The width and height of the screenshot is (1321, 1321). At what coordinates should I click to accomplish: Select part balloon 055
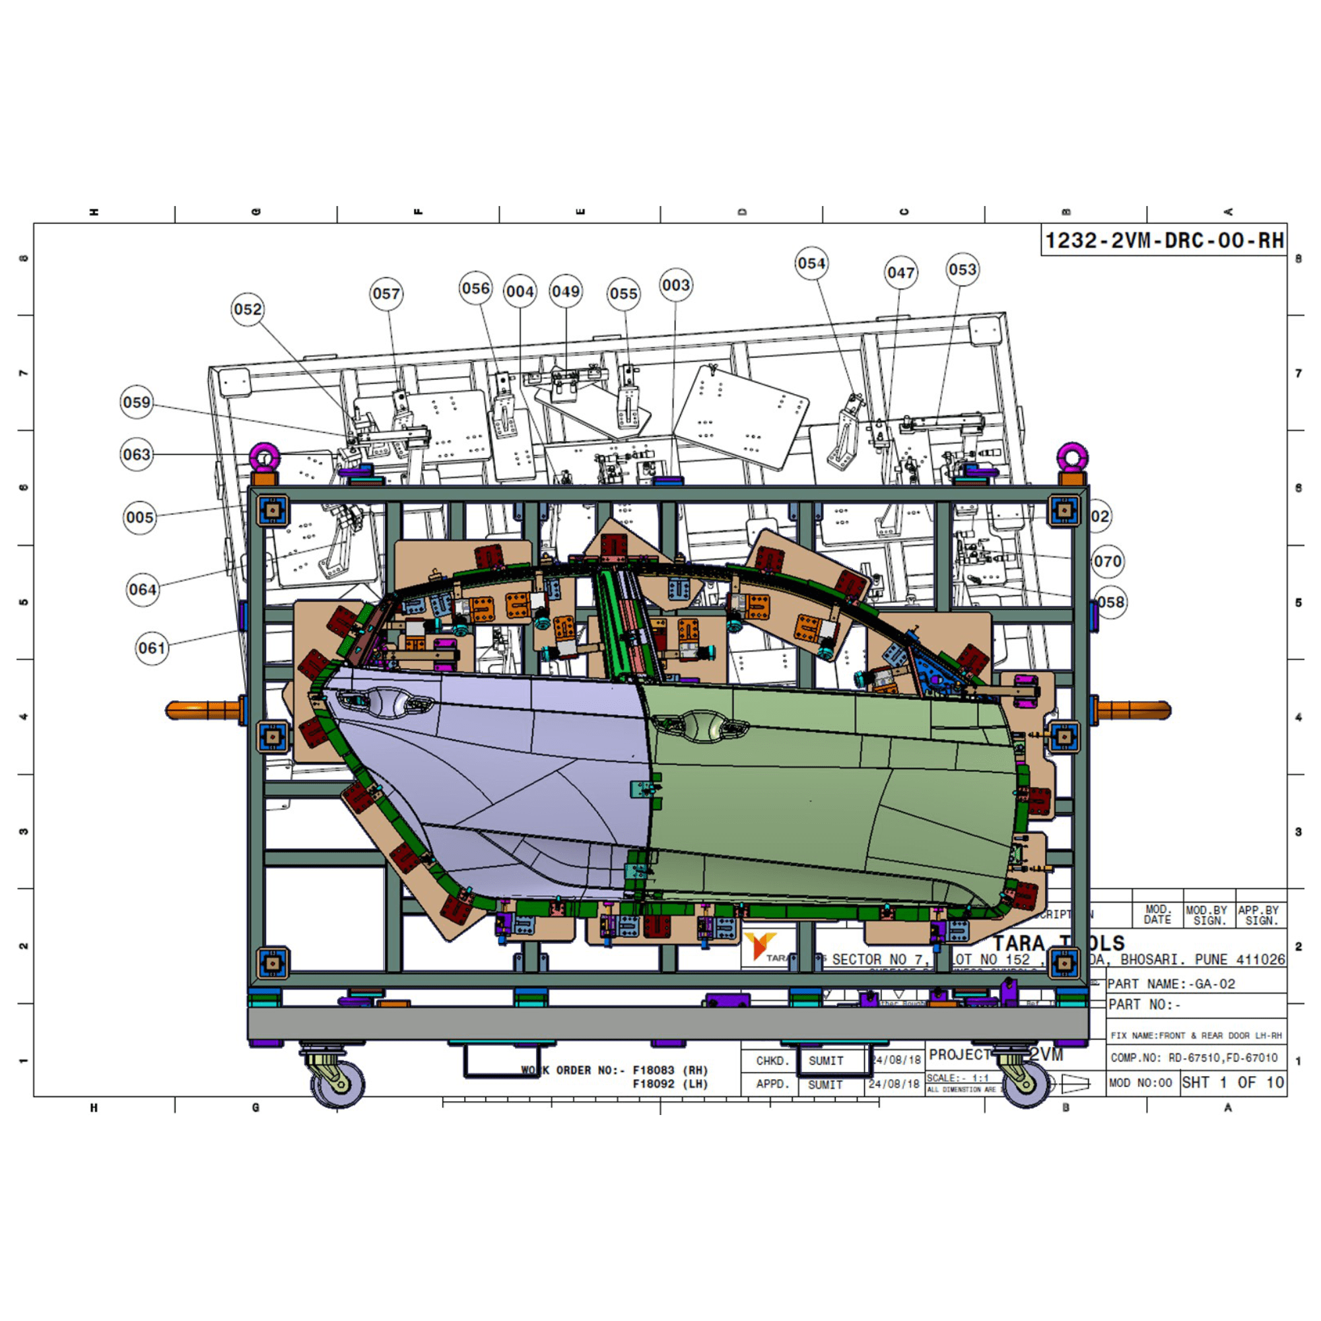(624, 293)
